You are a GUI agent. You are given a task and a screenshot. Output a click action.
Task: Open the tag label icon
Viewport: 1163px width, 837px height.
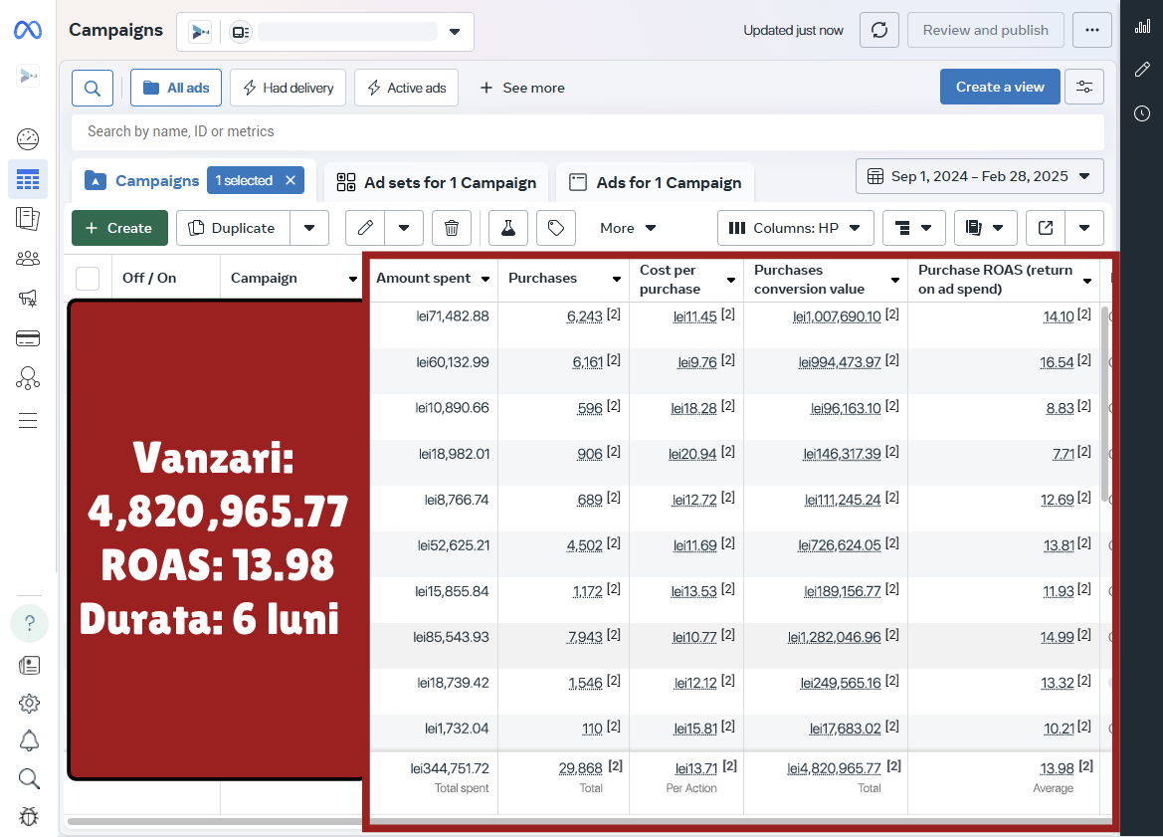[x=556, y=228]
